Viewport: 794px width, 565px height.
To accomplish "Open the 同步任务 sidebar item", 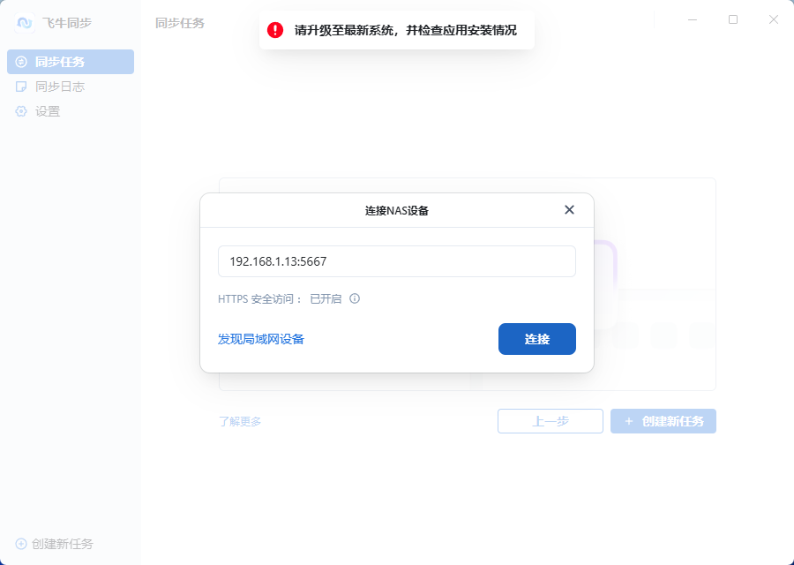I will 71,62.
